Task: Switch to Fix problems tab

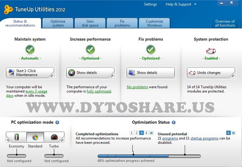Action: tap(122, 23)
